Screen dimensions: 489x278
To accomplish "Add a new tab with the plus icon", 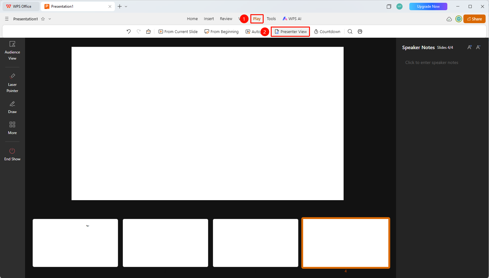I will click(119, 6).
